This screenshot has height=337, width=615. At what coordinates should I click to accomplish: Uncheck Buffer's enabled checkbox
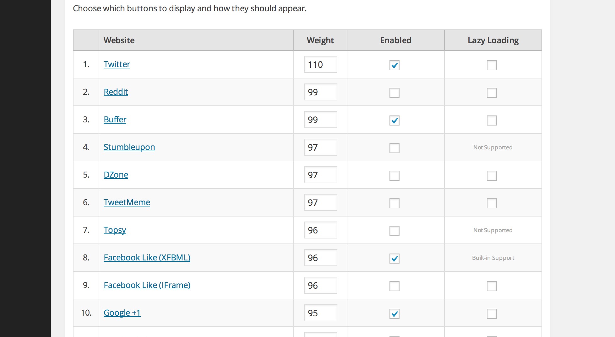[x=394, y=120]
